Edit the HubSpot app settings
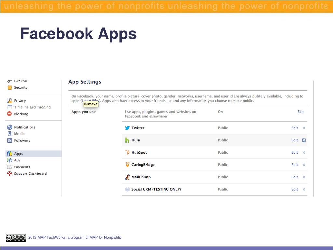333x250 pixels. point(295,152)
